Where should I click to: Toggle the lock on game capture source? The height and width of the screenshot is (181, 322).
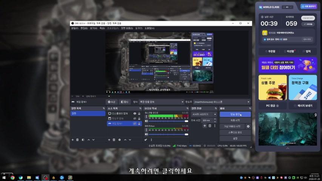point(139,123)
